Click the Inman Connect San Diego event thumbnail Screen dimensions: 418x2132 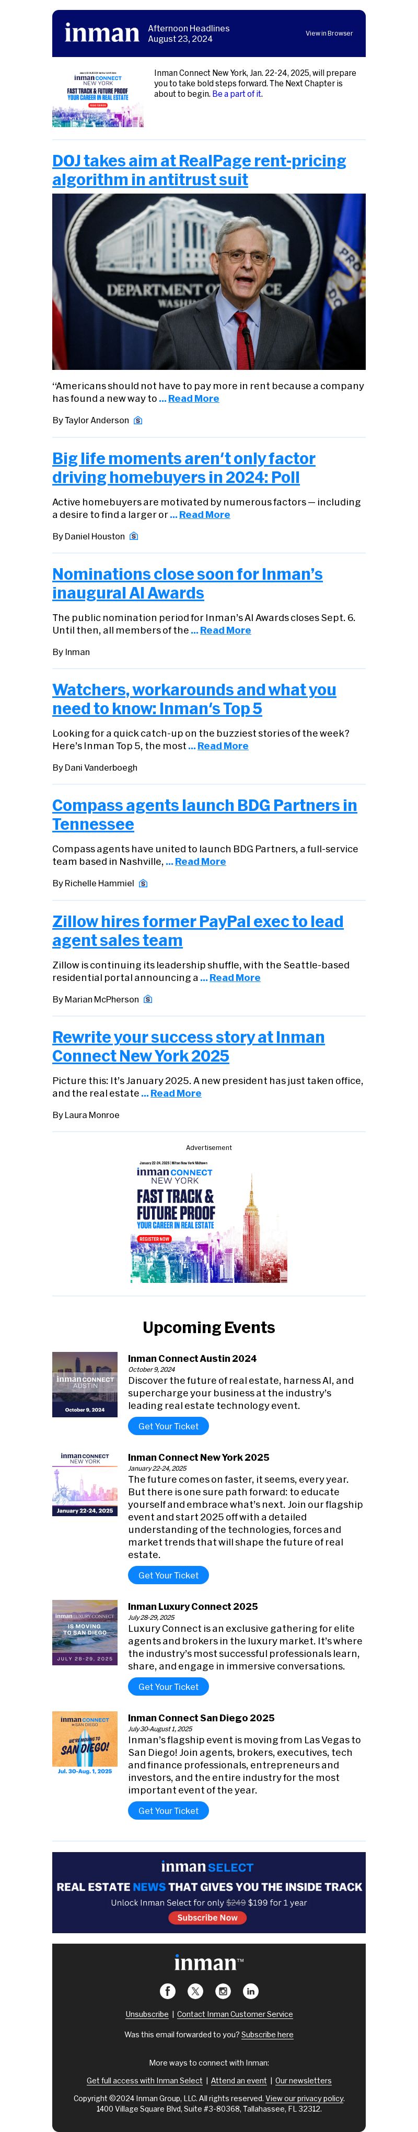pyautogui.click(x=84, y=1743)
